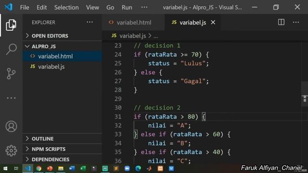Click breadcrumb ellipsis after variabel.js
This screenshot has width=308, height=173.
click(155, 36)
